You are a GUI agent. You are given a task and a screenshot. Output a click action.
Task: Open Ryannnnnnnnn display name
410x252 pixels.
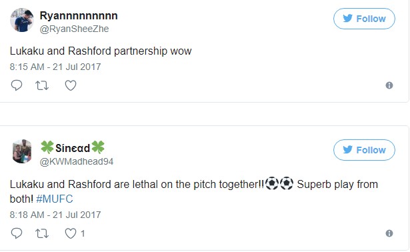click(79, 16)
